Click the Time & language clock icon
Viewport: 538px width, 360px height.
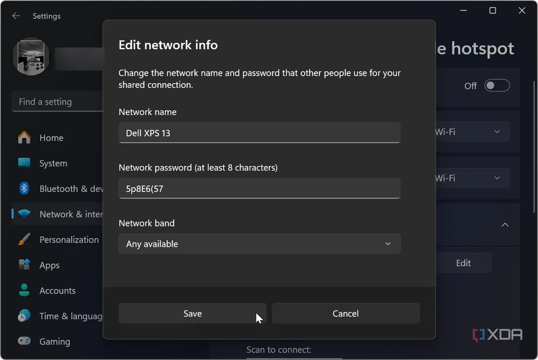point(24,316)
